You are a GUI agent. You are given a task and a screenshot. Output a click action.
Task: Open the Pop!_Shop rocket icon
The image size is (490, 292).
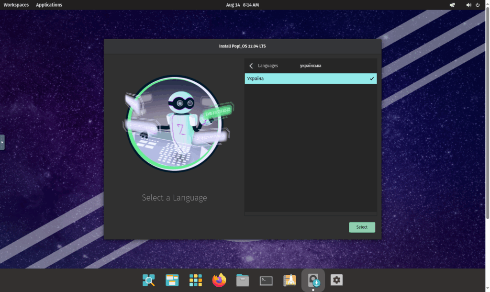(290, 280)
